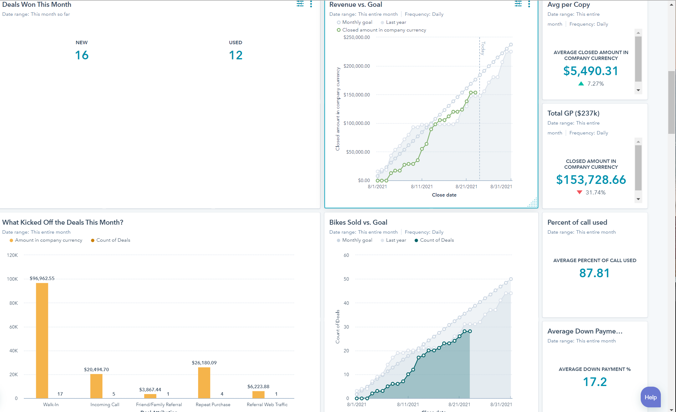676x412 pixels.
Task: Click the Incoming Call bar labeled $20,494.70
Action: (96, 386)
